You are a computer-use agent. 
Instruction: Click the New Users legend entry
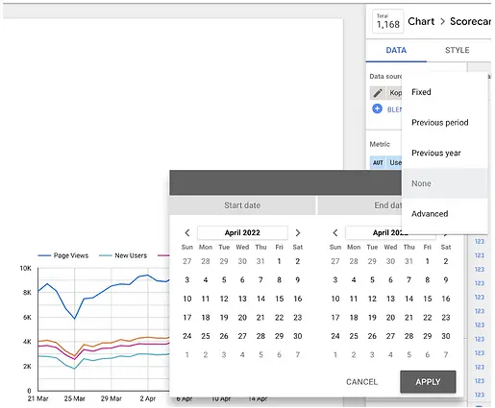123,255
